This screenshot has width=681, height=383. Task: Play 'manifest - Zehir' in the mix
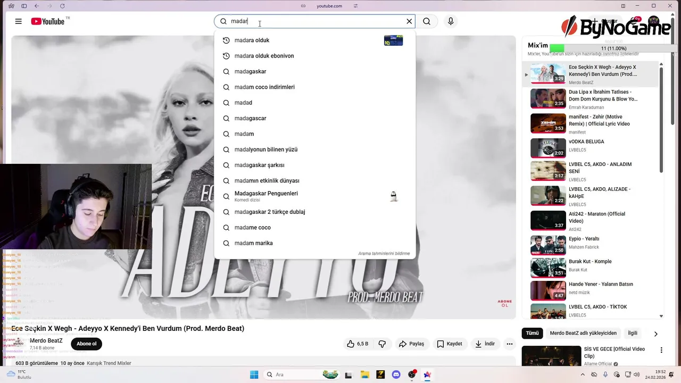pyautogui.click(x=589, y=124)
